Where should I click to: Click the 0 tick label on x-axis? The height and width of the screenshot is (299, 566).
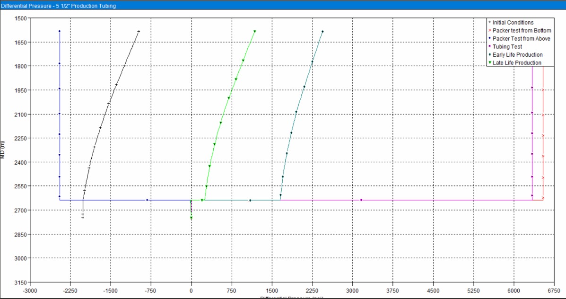[191, 290]
